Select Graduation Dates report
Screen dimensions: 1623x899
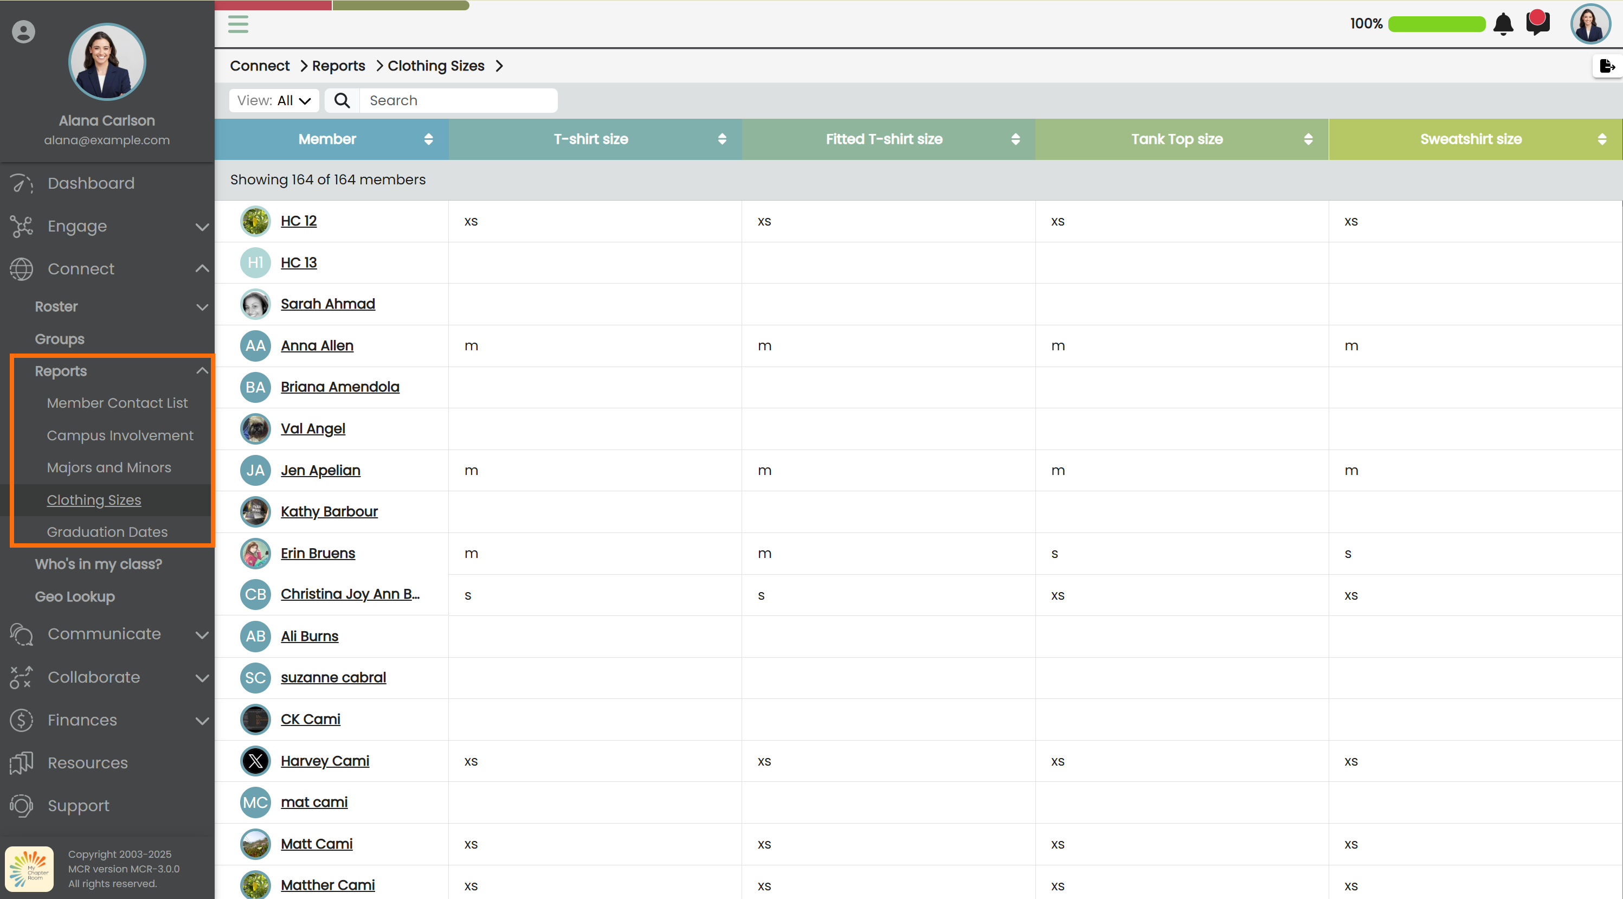pos(107,532)
